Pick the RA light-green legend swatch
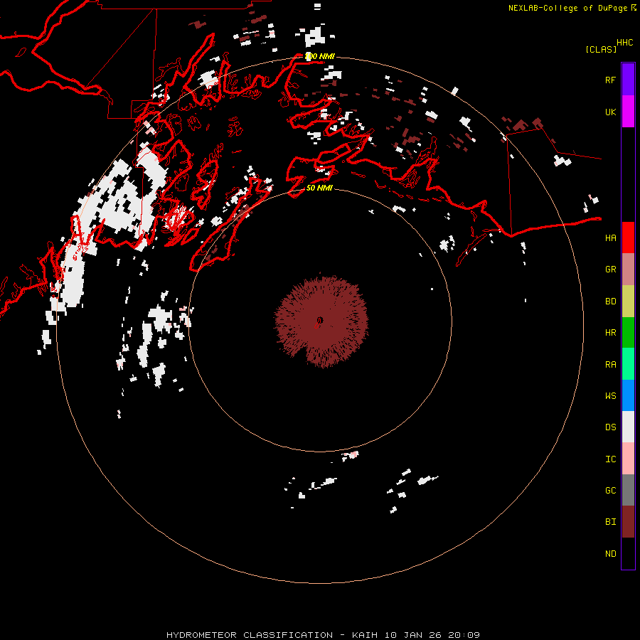Screen dimensions: 640x640 click(628, 364)
